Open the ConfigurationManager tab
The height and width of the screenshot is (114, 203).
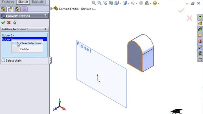tap(17, 9)
